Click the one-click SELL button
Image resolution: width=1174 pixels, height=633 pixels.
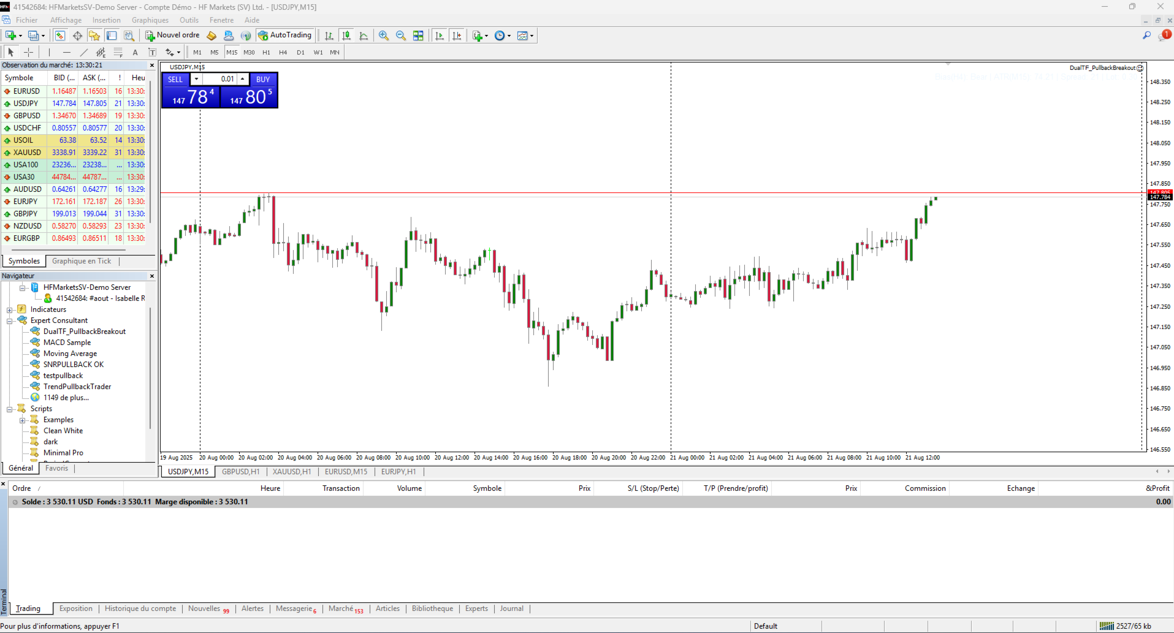click(x=175, y=79)
